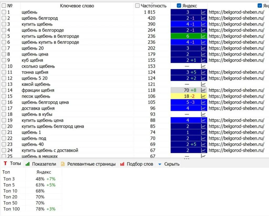Image resolution: width=269 pixels, height=216 pixels.
Task: View chart for "щебень 40" row
Action: click(x=203, y=144)
